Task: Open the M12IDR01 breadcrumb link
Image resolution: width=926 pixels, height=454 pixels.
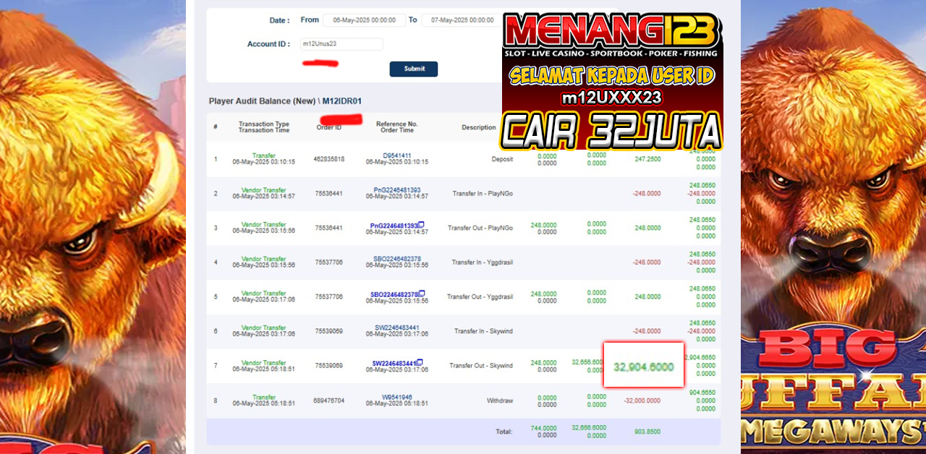Action: (x=342, y=101)
